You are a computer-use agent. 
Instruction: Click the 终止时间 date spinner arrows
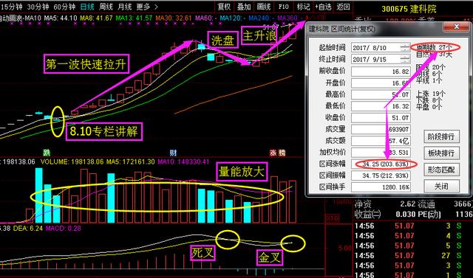(406, 59)
